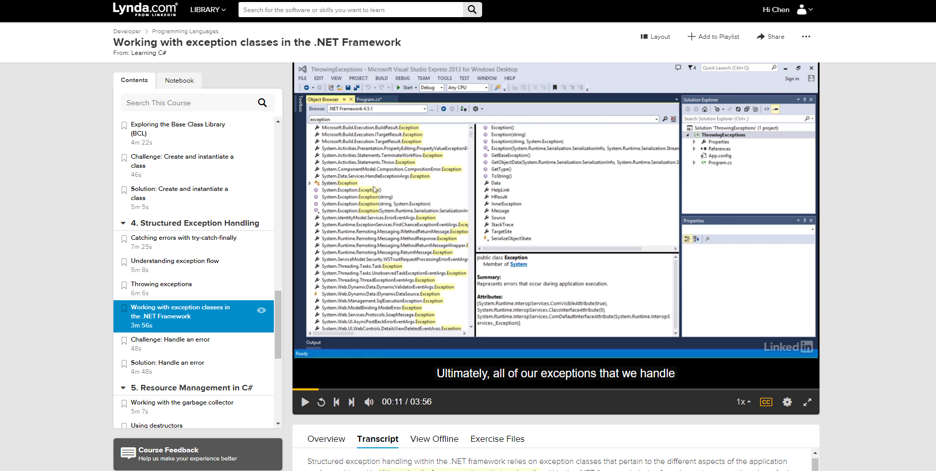The image size is (936, 471).
Task: Toggle closed captions CC
Action: [x=766, y=402]
